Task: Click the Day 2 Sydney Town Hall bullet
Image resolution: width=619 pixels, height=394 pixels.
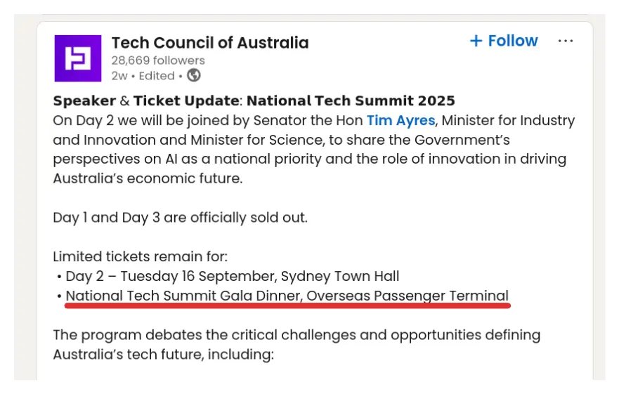Action: (232, 276)
